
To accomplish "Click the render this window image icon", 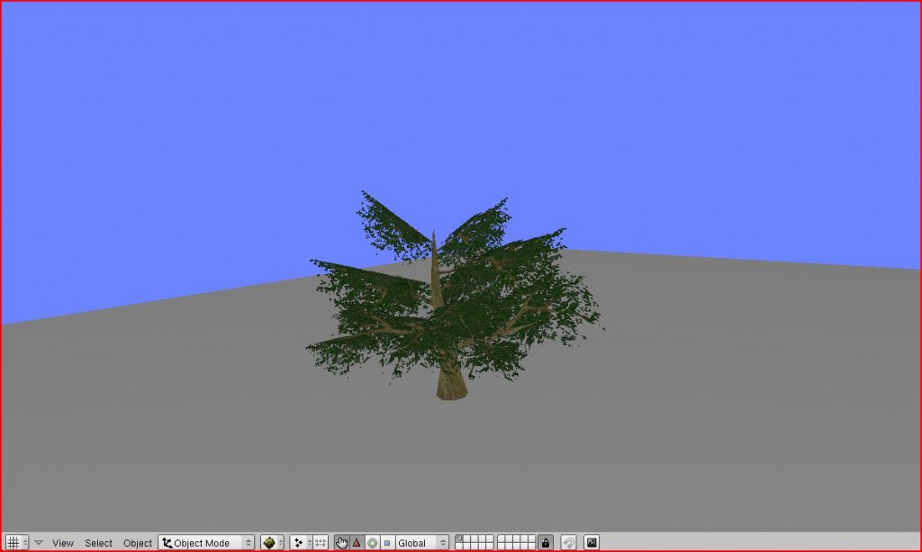I will (x=591, y=542).
